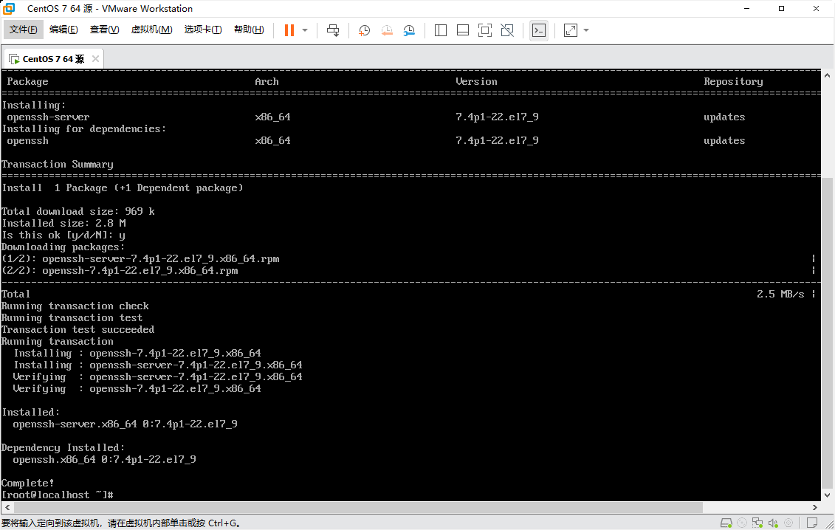Click the disabled device status icon
Image resolution: width=835 pixels, height=530 pixels.
pos(788,523)
